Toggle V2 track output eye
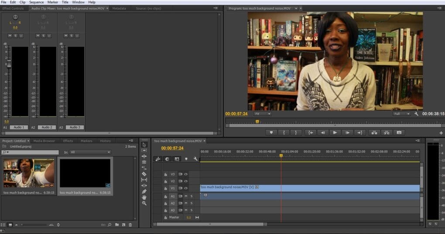 186,181
